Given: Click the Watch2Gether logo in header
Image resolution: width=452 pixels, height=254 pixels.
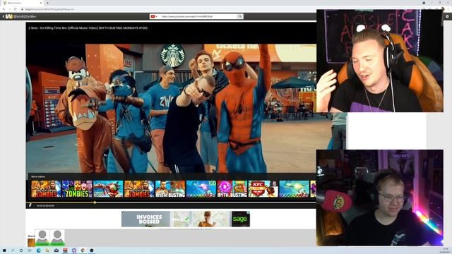Looking at the screenshot, I should click(20, 16).
